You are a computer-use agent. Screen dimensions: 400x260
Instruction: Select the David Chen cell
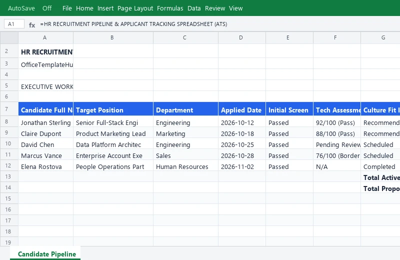pos(45,143)
